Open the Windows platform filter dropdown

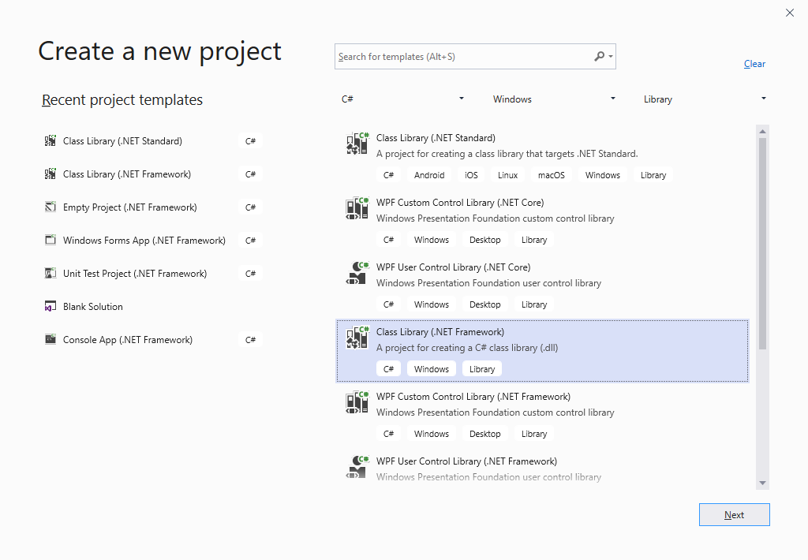click(554, 99)
